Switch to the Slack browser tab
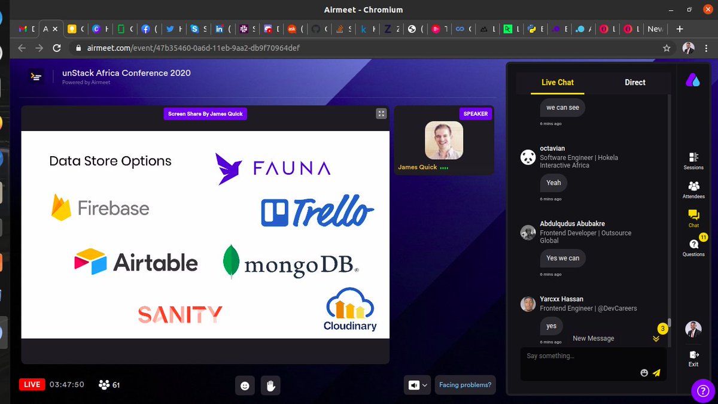This screenshot has width=718, height=404. pos(248,29)
